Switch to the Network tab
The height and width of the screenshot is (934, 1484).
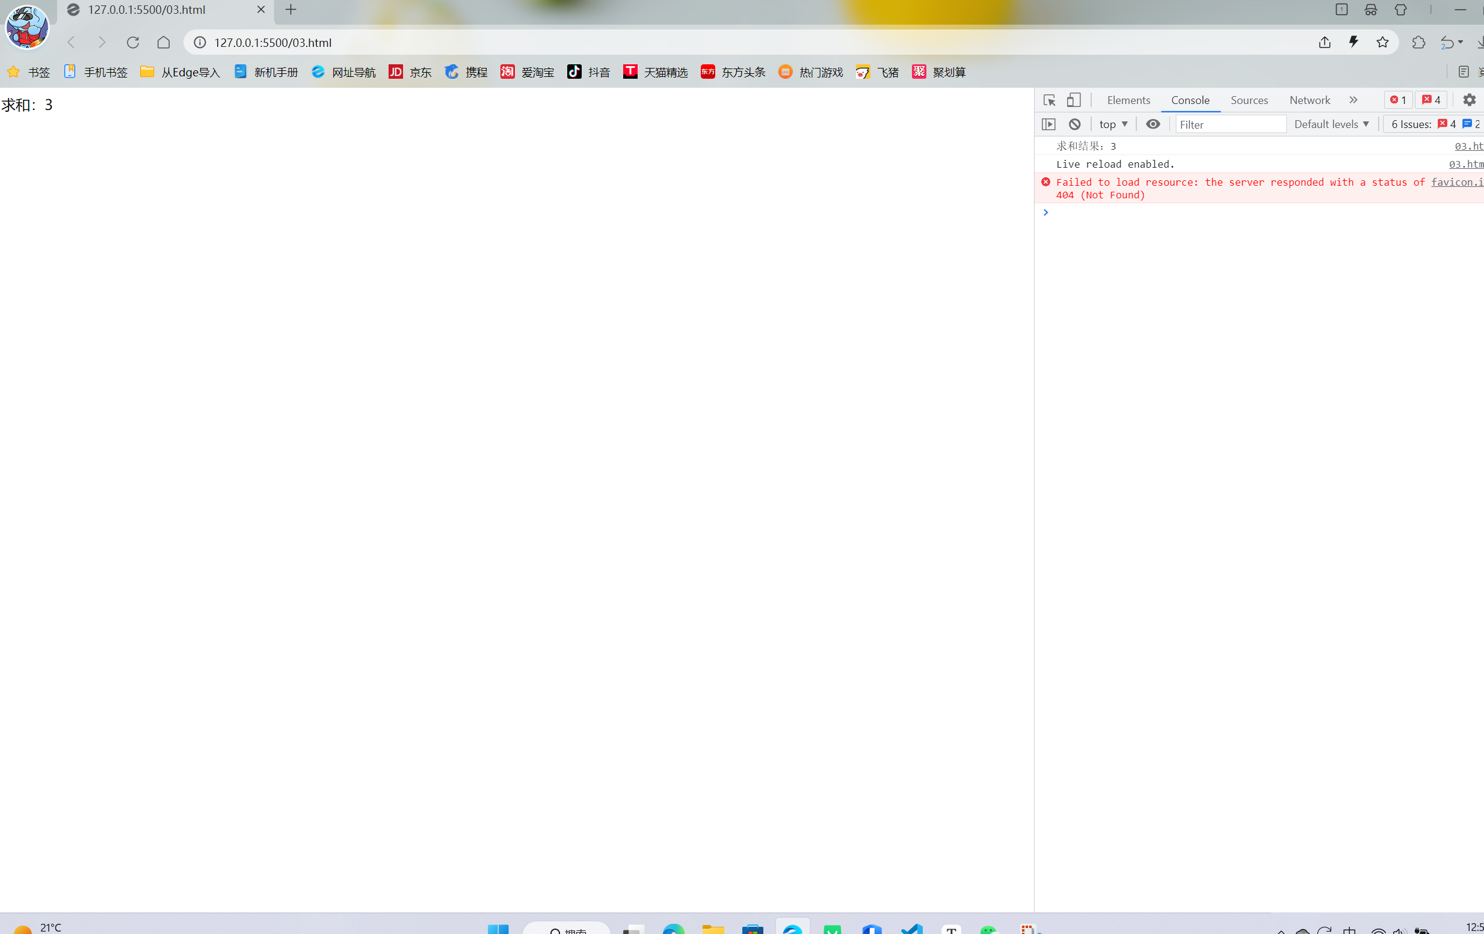[1310, 100]
